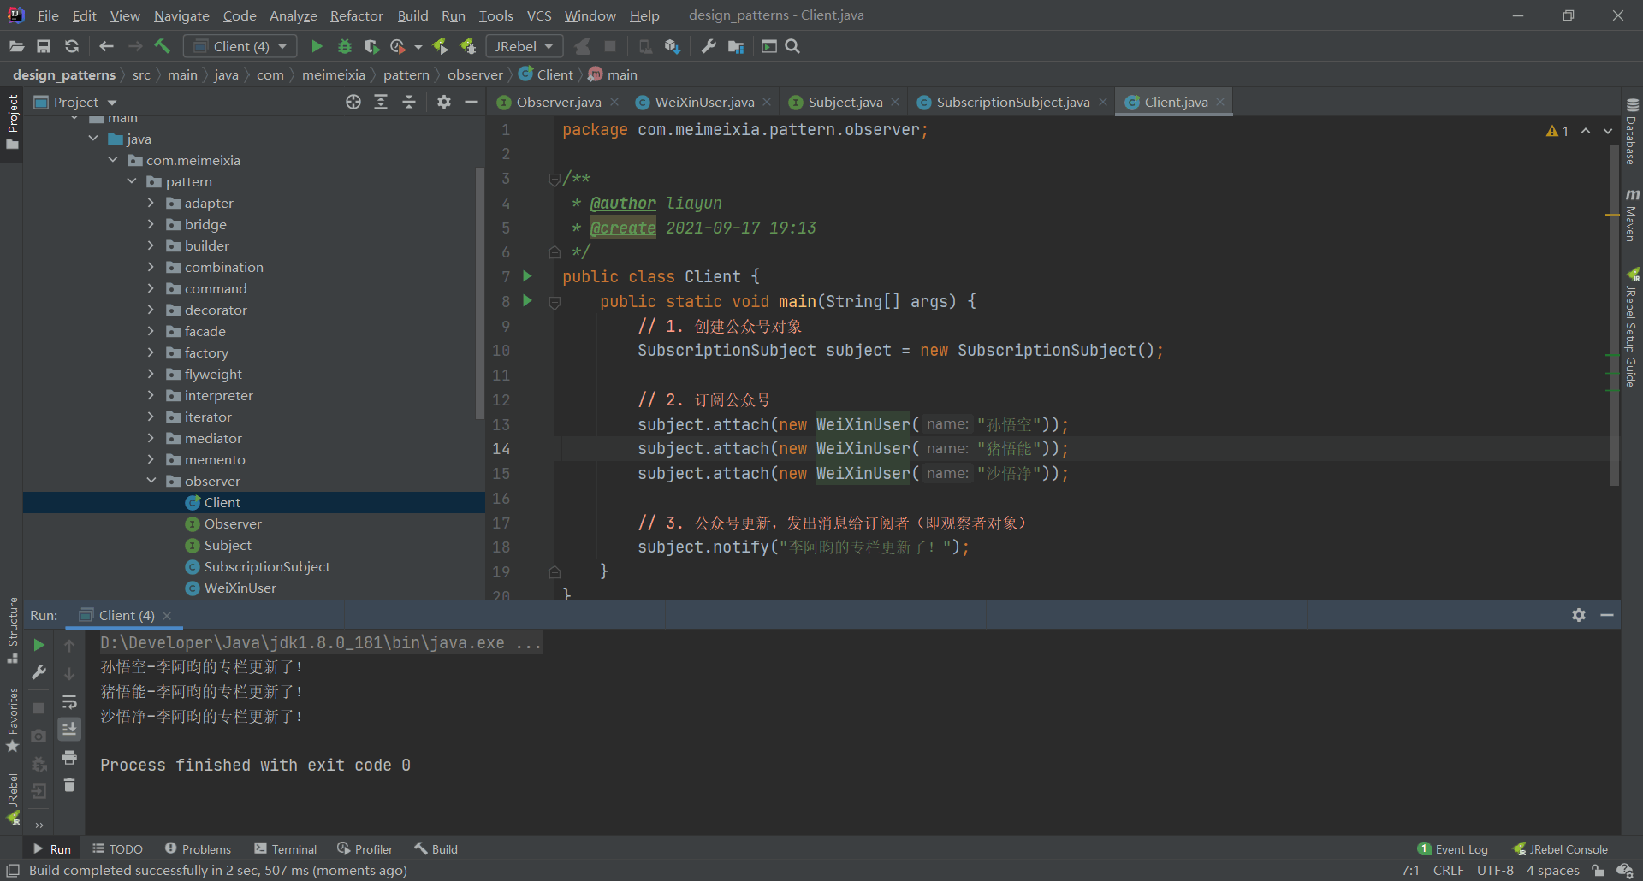Click the observer breadcrumb in navigation bar
Image resolution: width=1643 pixels, height=881 pixels.
[x=475, y=74]
